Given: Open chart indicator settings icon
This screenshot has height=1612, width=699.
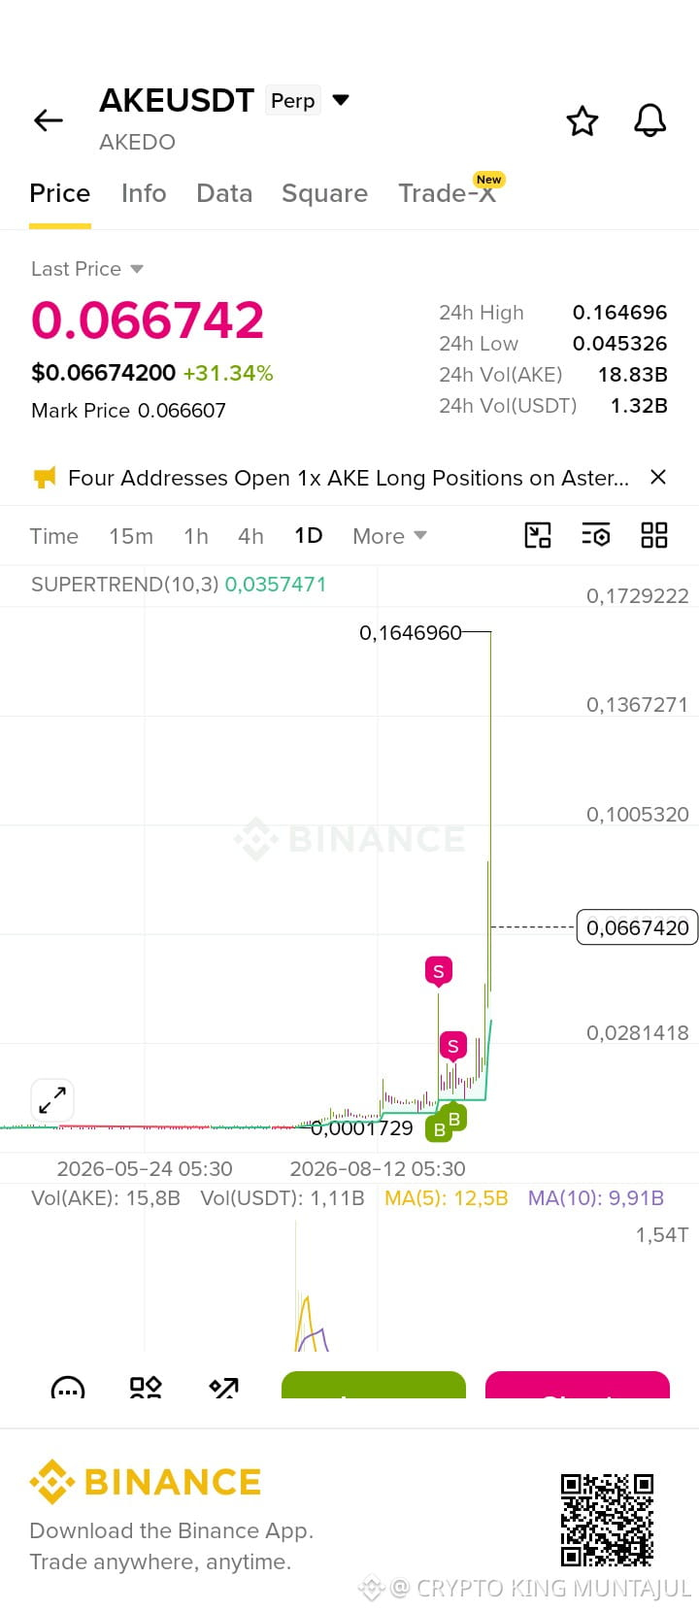Looking at the screenshot, I should pos(595,535).
